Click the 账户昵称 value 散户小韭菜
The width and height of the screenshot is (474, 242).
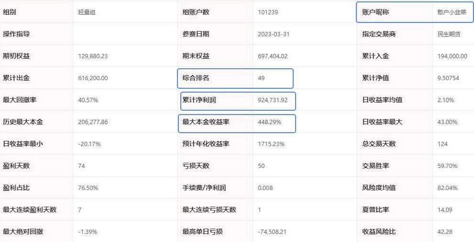(452, 12)
